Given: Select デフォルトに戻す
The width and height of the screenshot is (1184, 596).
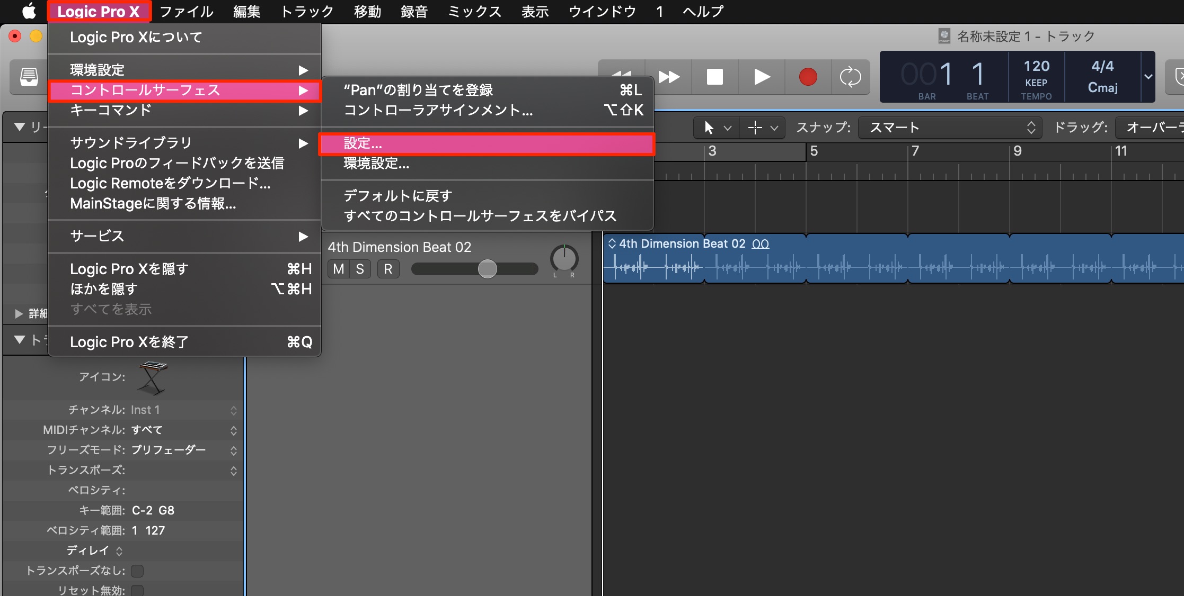Looking at the screenshot, I should point(488,196).
